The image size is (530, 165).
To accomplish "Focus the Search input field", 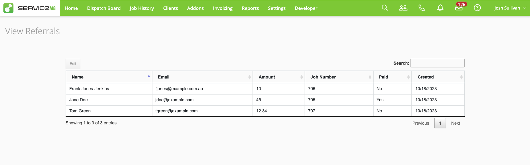I will 437,63.
